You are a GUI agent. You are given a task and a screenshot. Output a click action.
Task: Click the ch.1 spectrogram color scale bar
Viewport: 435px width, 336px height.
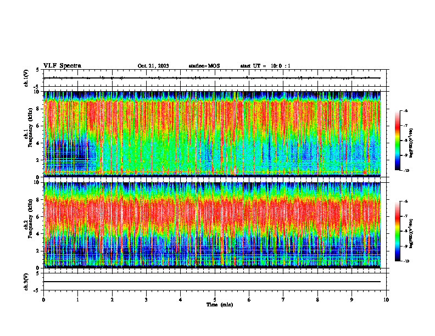click(x=397, y=141)
